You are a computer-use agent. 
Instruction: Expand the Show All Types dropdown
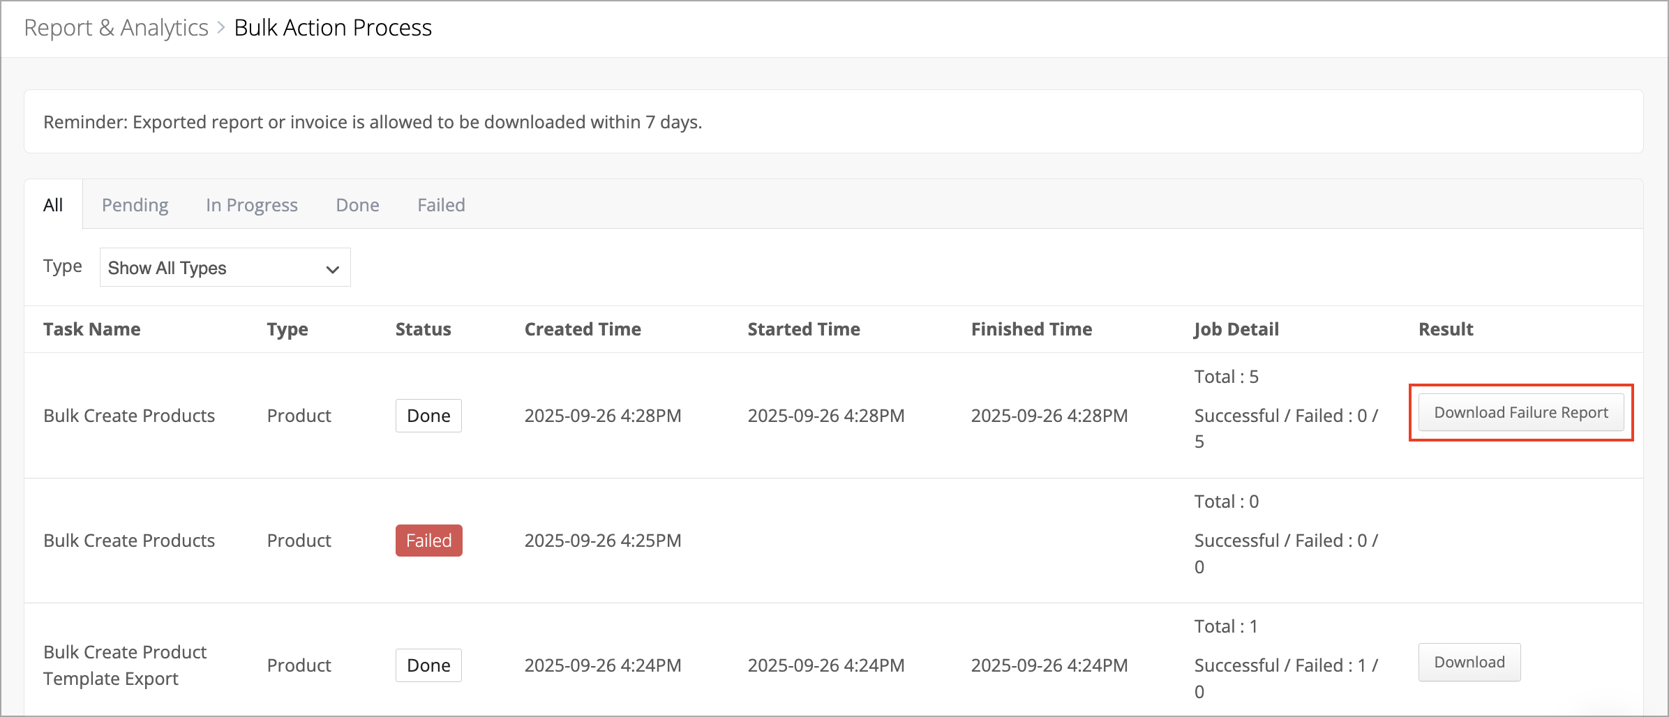pyautogui.click(x=225, y=268)
